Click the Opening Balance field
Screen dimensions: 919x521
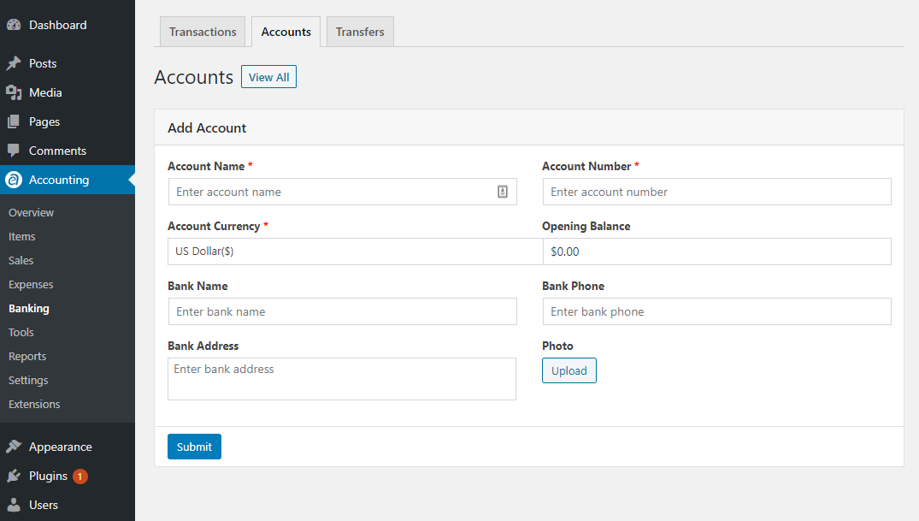tap(716, 252)
